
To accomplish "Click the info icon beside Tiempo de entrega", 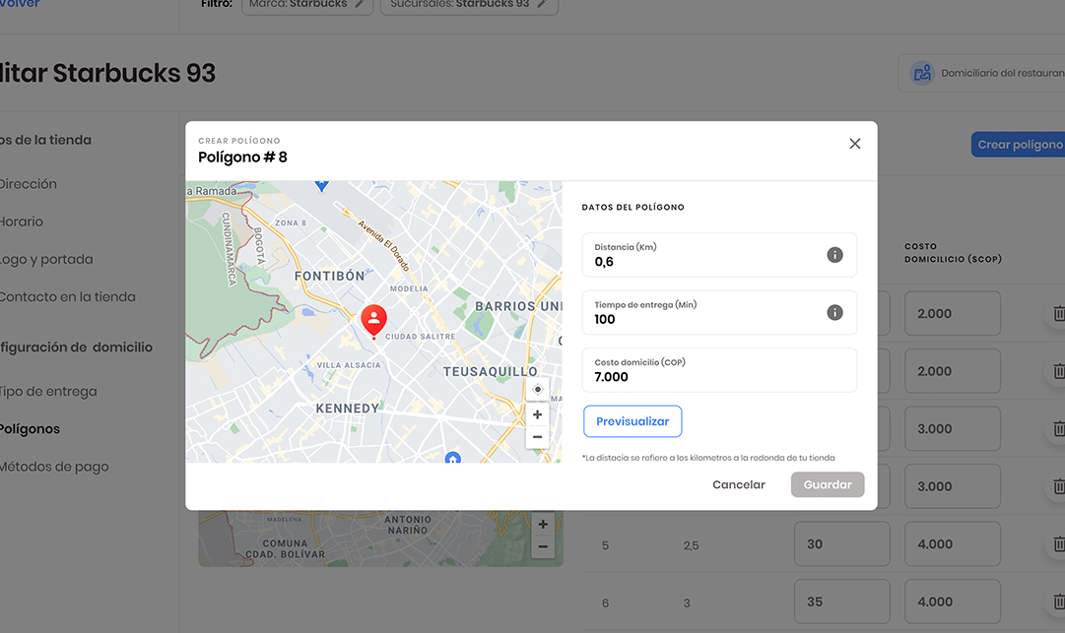I will click(834, 310).
